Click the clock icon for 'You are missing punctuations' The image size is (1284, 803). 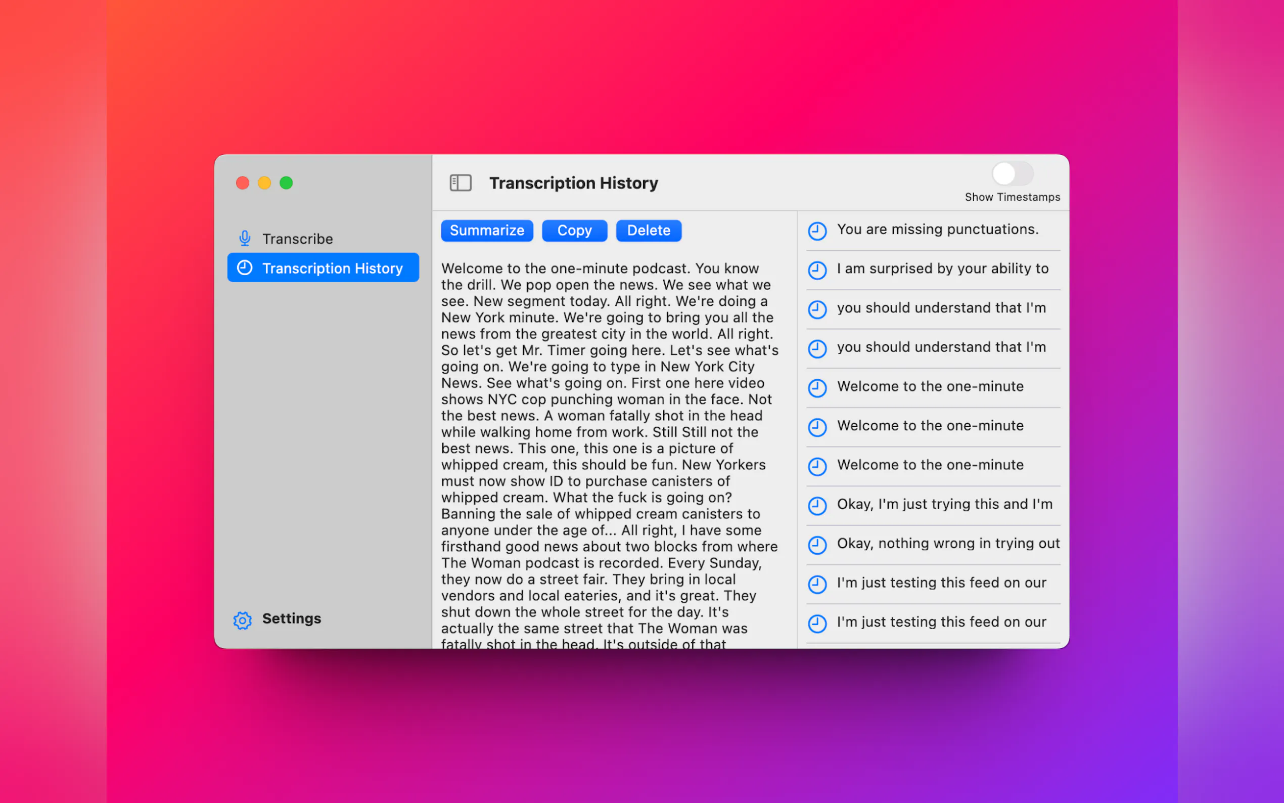(817, 231)
